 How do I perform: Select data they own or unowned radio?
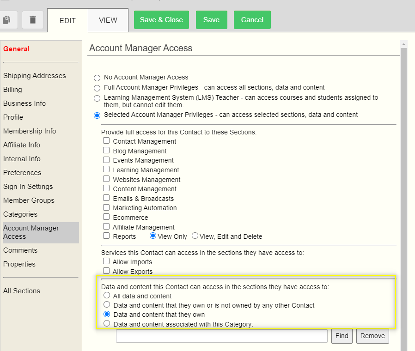[x=107, y=304]
